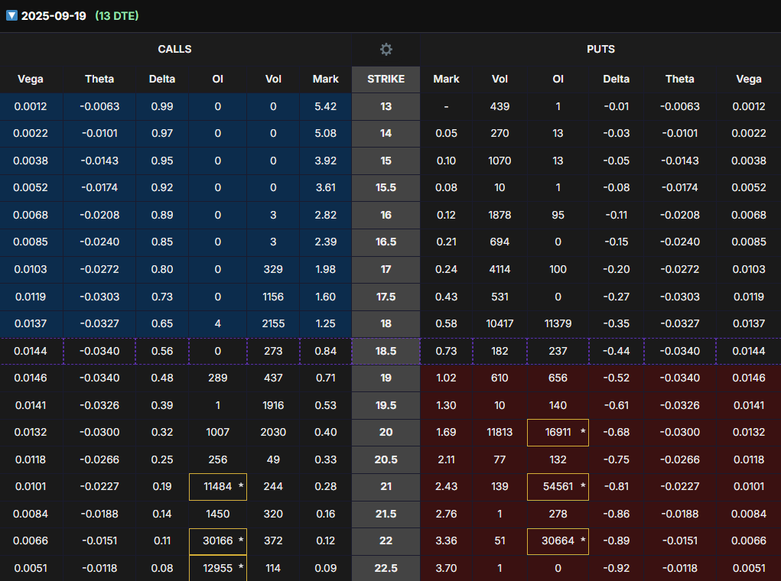The height and width of the screenshot is (581, 781).
Task: Click highlighted call OI 30166 cell
Action: click(x=218, y=541)
